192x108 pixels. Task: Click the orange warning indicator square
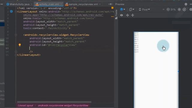point(112,8)
